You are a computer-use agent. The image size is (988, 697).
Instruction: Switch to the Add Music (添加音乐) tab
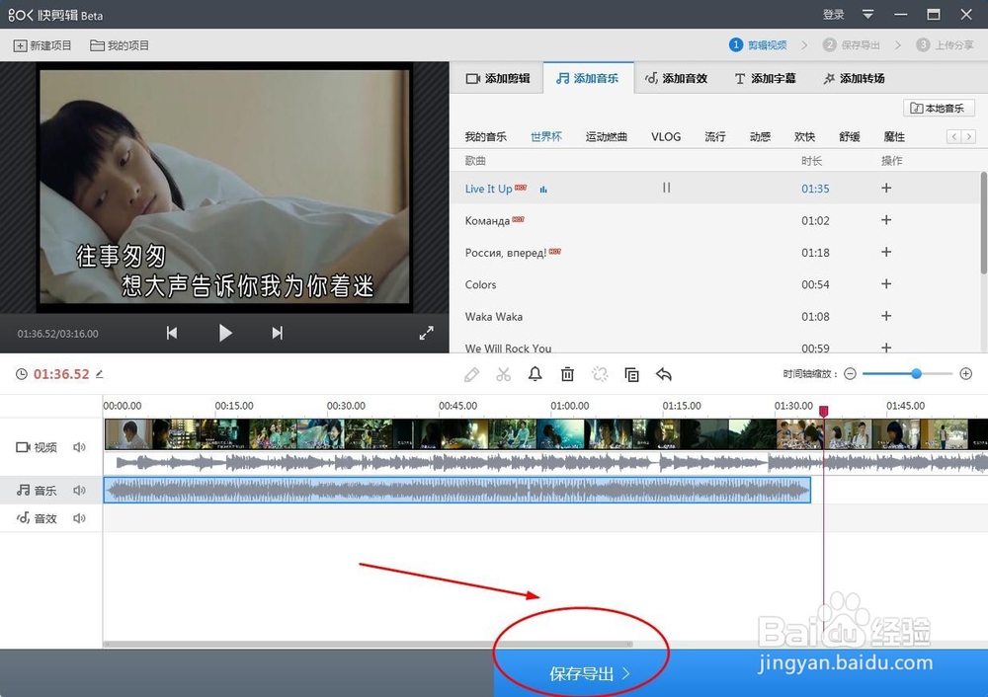click(588, 78)
